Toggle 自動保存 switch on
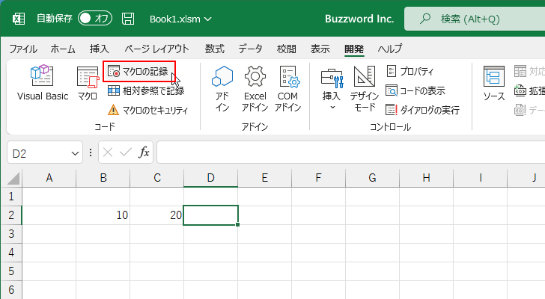Screen dimensions: 545x299 pyautogui.click(x=95, y=19)
